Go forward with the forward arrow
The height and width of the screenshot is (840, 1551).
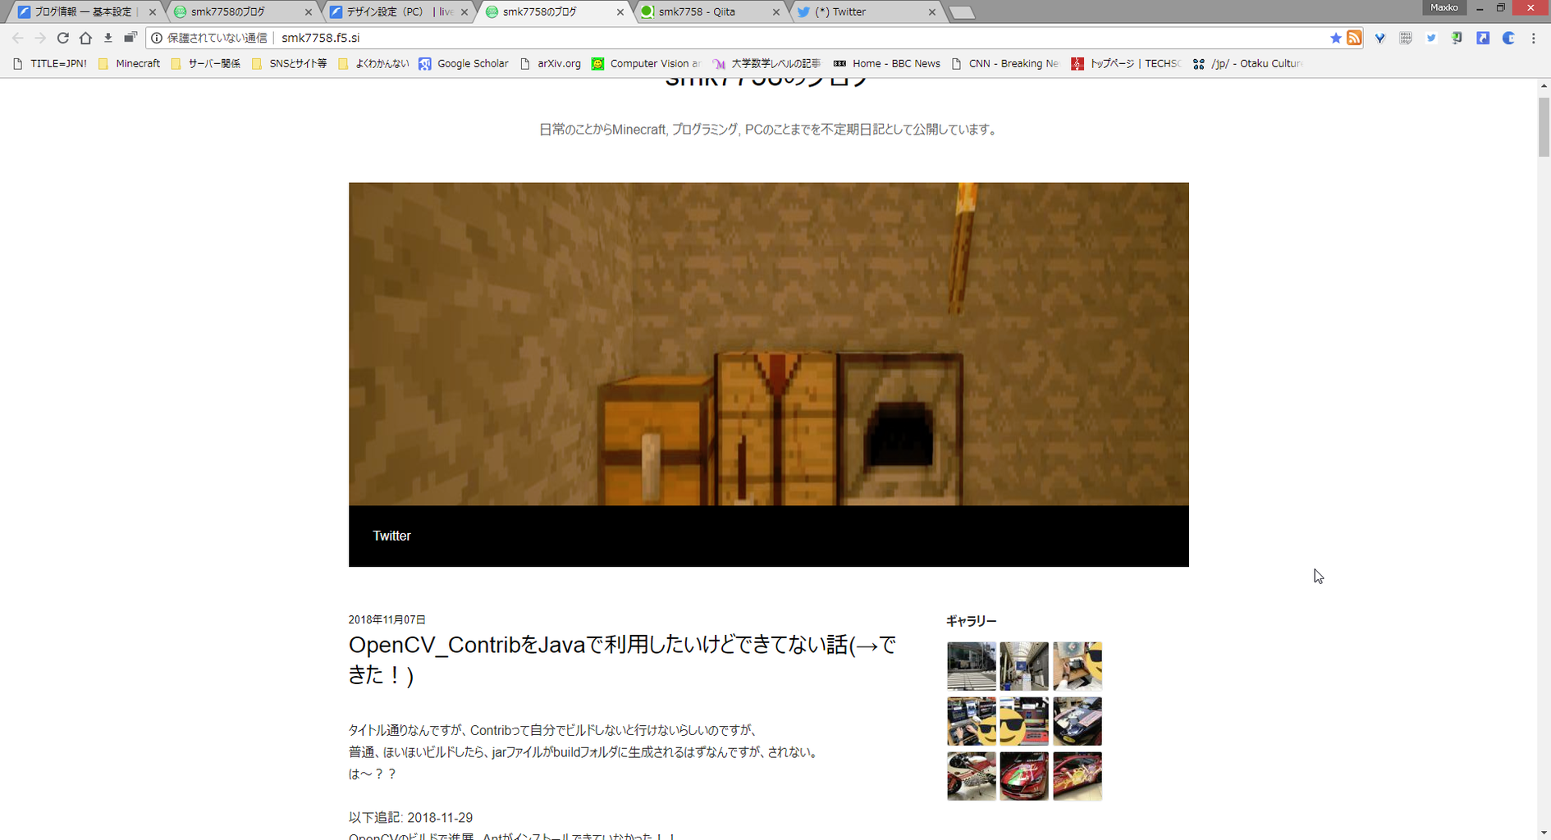pos(40,38)
